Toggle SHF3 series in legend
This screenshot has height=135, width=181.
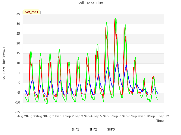pos(108,129)
